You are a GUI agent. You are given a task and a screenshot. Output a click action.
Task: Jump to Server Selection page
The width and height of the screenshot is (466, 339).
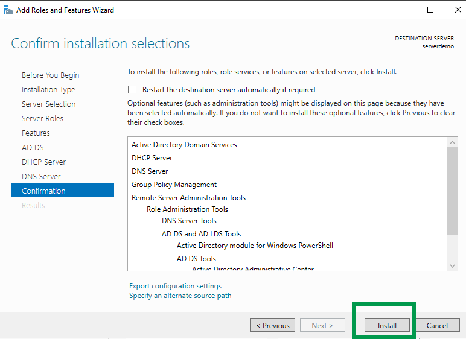click(48, 104)
